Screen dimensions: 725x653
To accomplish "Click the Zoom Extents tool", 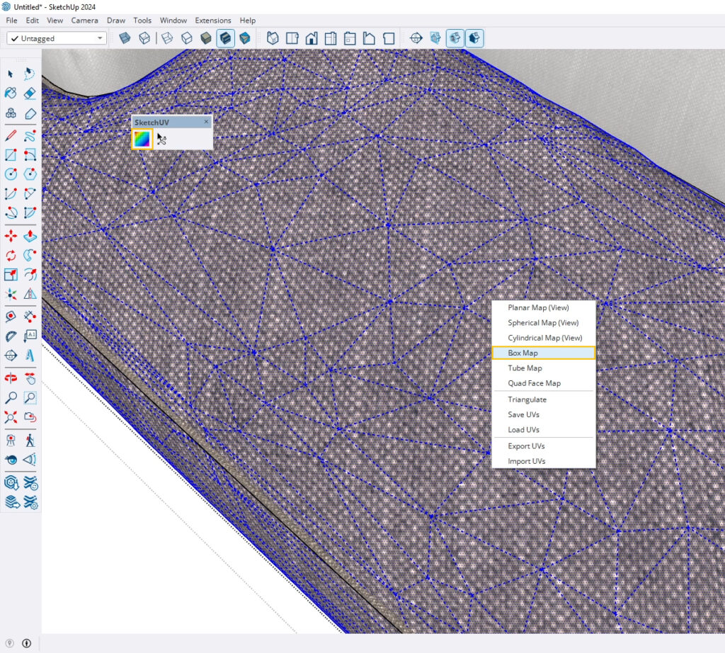I will (11, 417).
